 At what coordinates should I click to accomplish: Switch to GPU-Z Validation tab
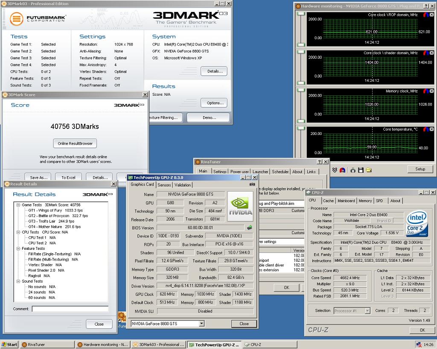[183, 185]
